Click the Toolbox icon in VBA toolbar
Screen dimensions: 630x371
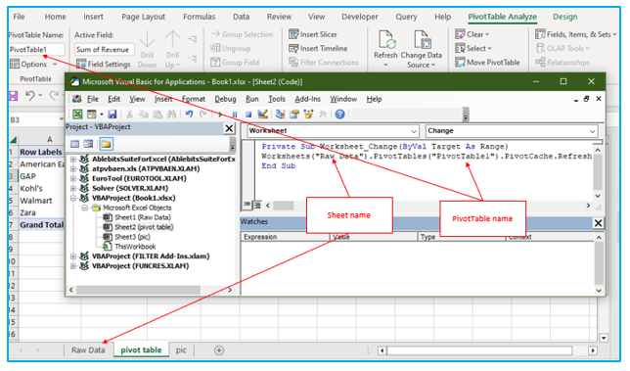tap(322, 115)
